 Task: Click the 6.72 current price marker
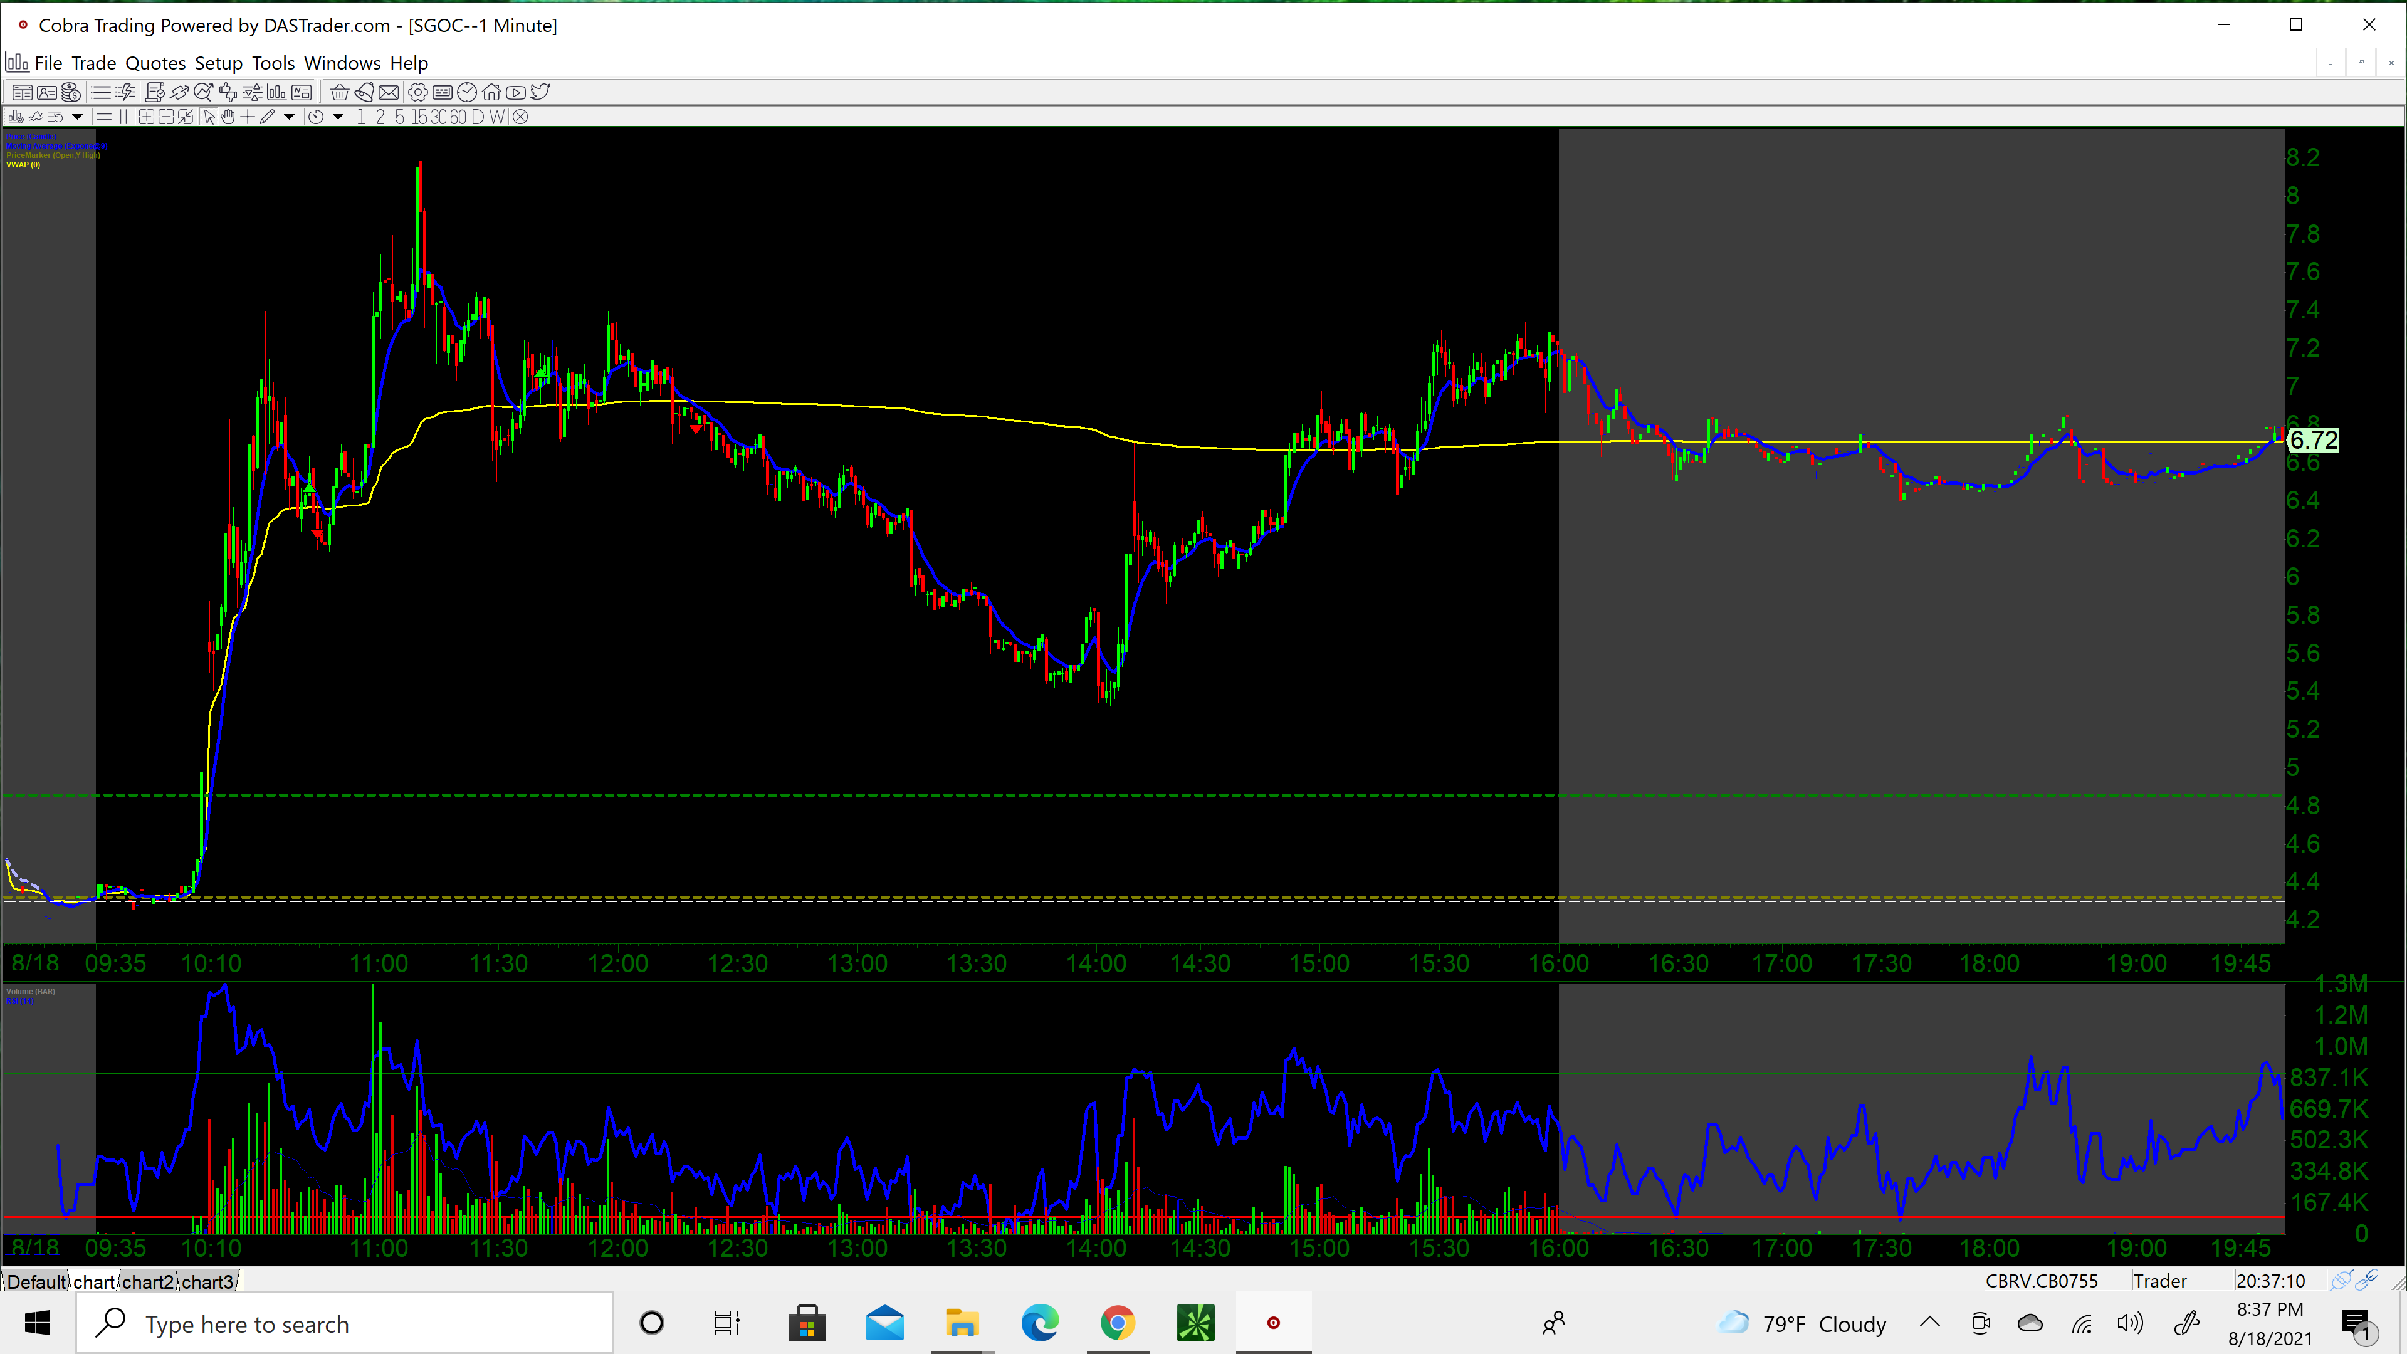click(x=2312, y=440)
